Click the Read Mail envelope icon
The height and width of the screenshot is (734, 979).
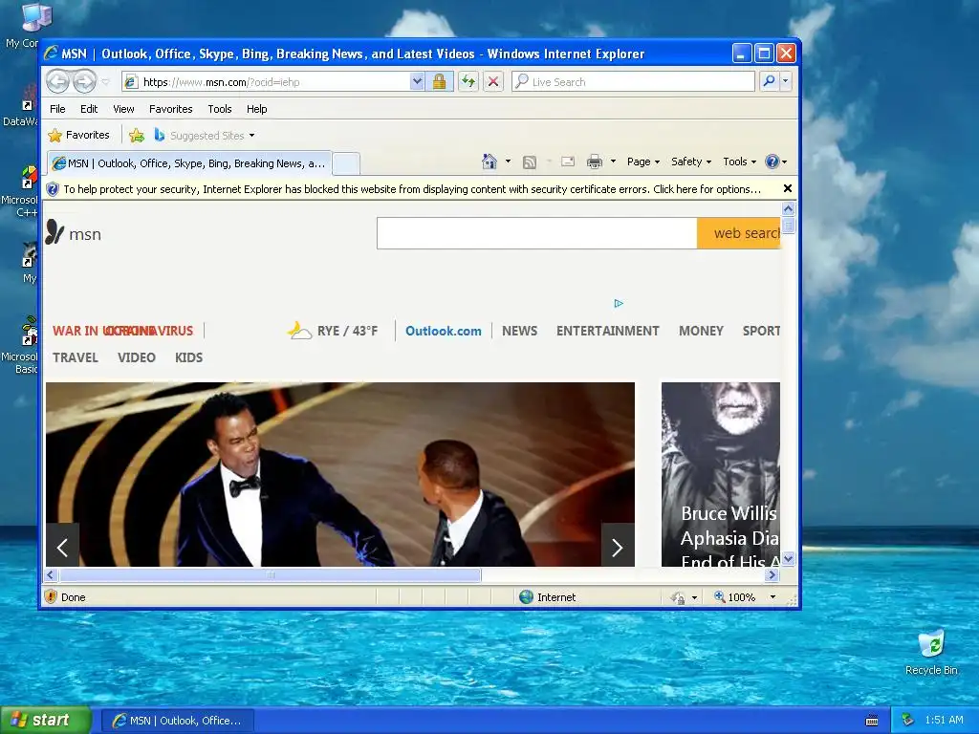(568, 162)
